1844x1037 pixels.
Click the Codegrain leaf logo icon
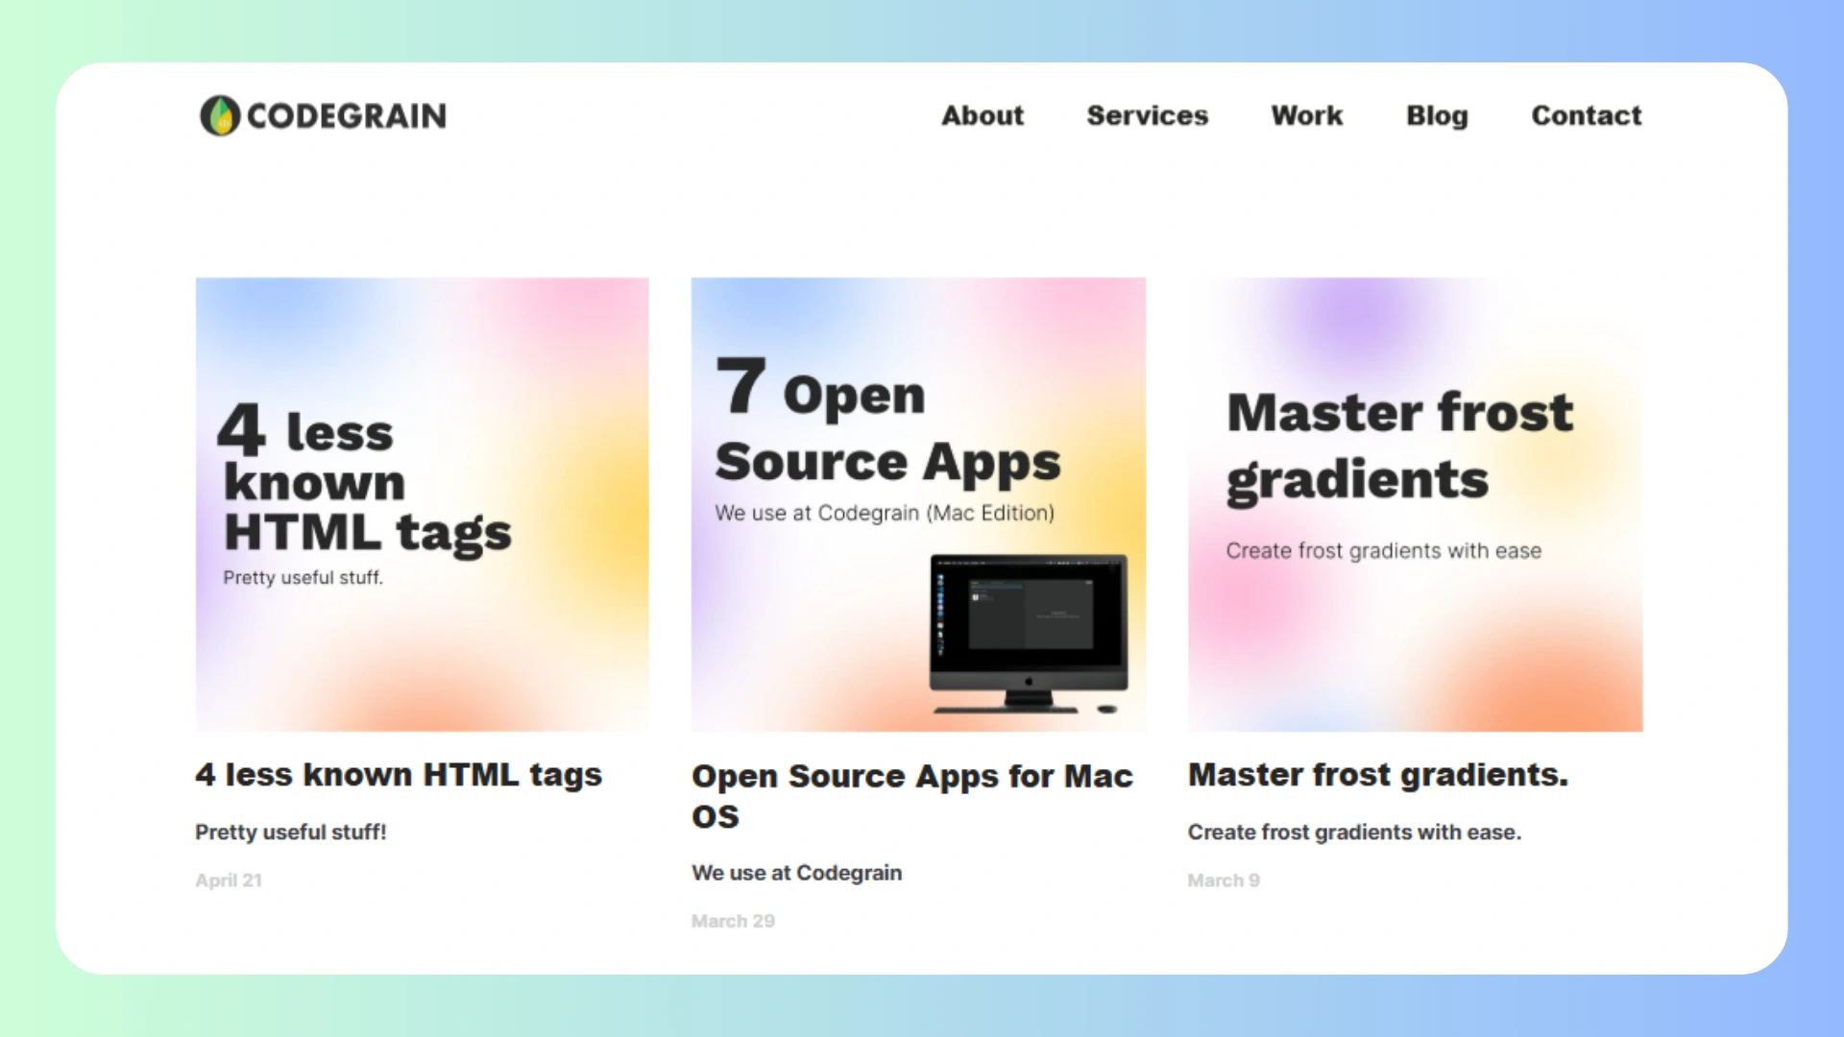pos(220,115)
